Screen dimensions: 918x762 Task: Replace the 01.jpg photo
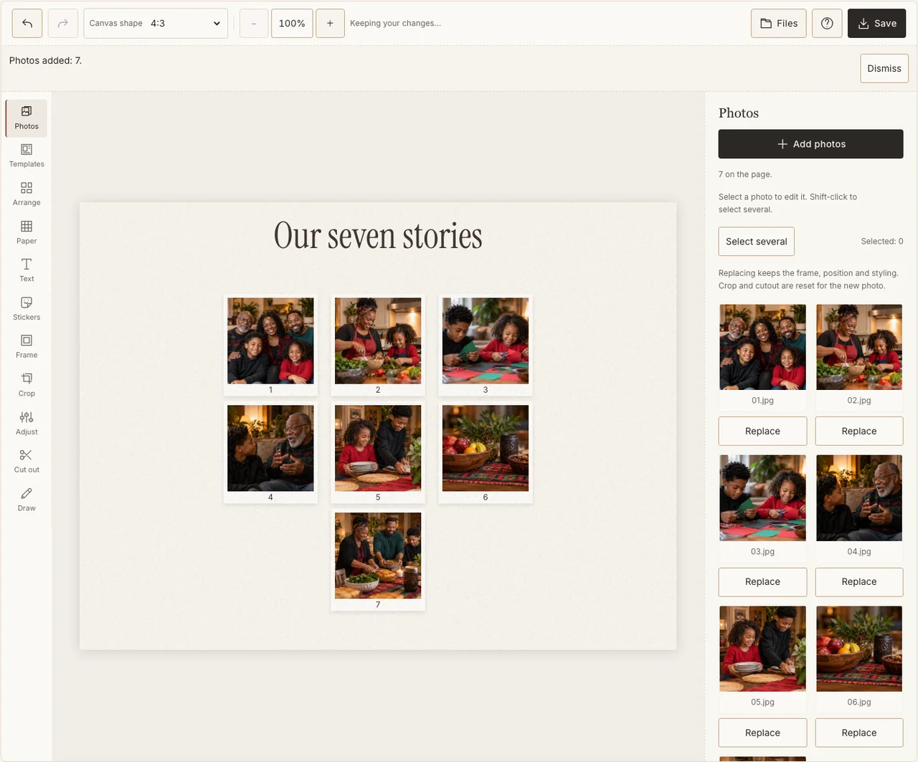coord(762,432)
